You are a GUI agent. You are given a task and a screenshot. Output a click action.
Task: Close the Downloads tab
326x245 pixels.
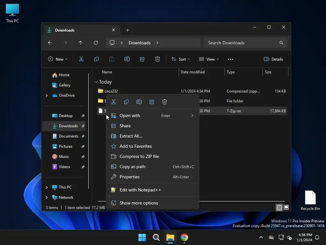(114, 30)
